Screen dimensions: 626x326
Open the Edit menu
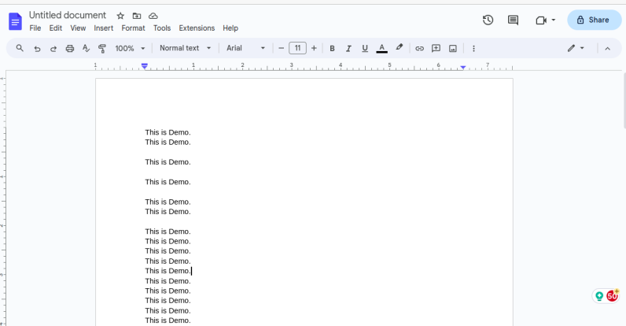click(56, 28)
